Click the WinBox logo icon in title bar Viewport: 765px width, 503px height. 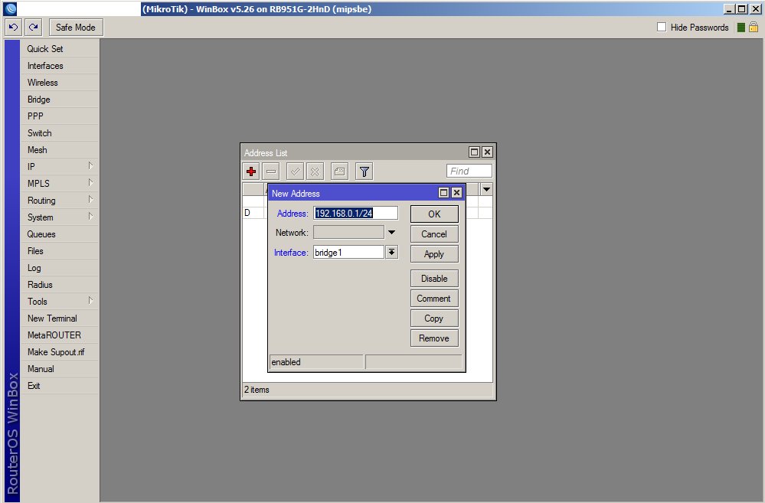[x=10, y=8]
